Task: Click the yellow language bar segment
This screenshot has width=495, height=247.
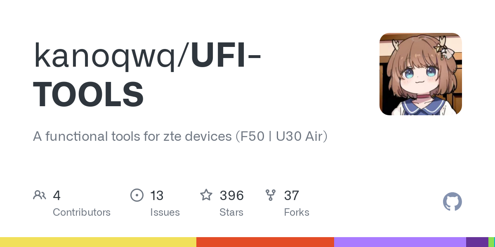Action: pos(98,242)
